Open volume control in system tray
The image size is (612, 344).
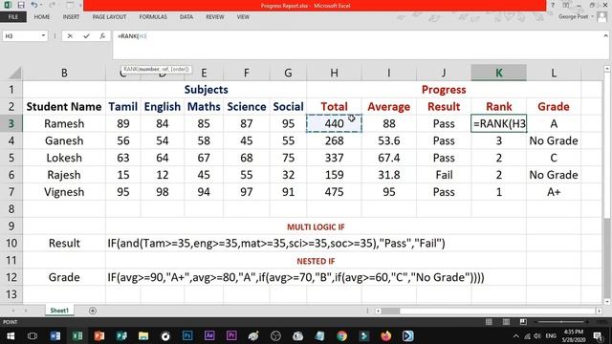[537, 335]
